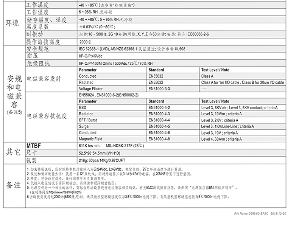Click the Magnetic Field parameter cell

click(x=91, y=139)
